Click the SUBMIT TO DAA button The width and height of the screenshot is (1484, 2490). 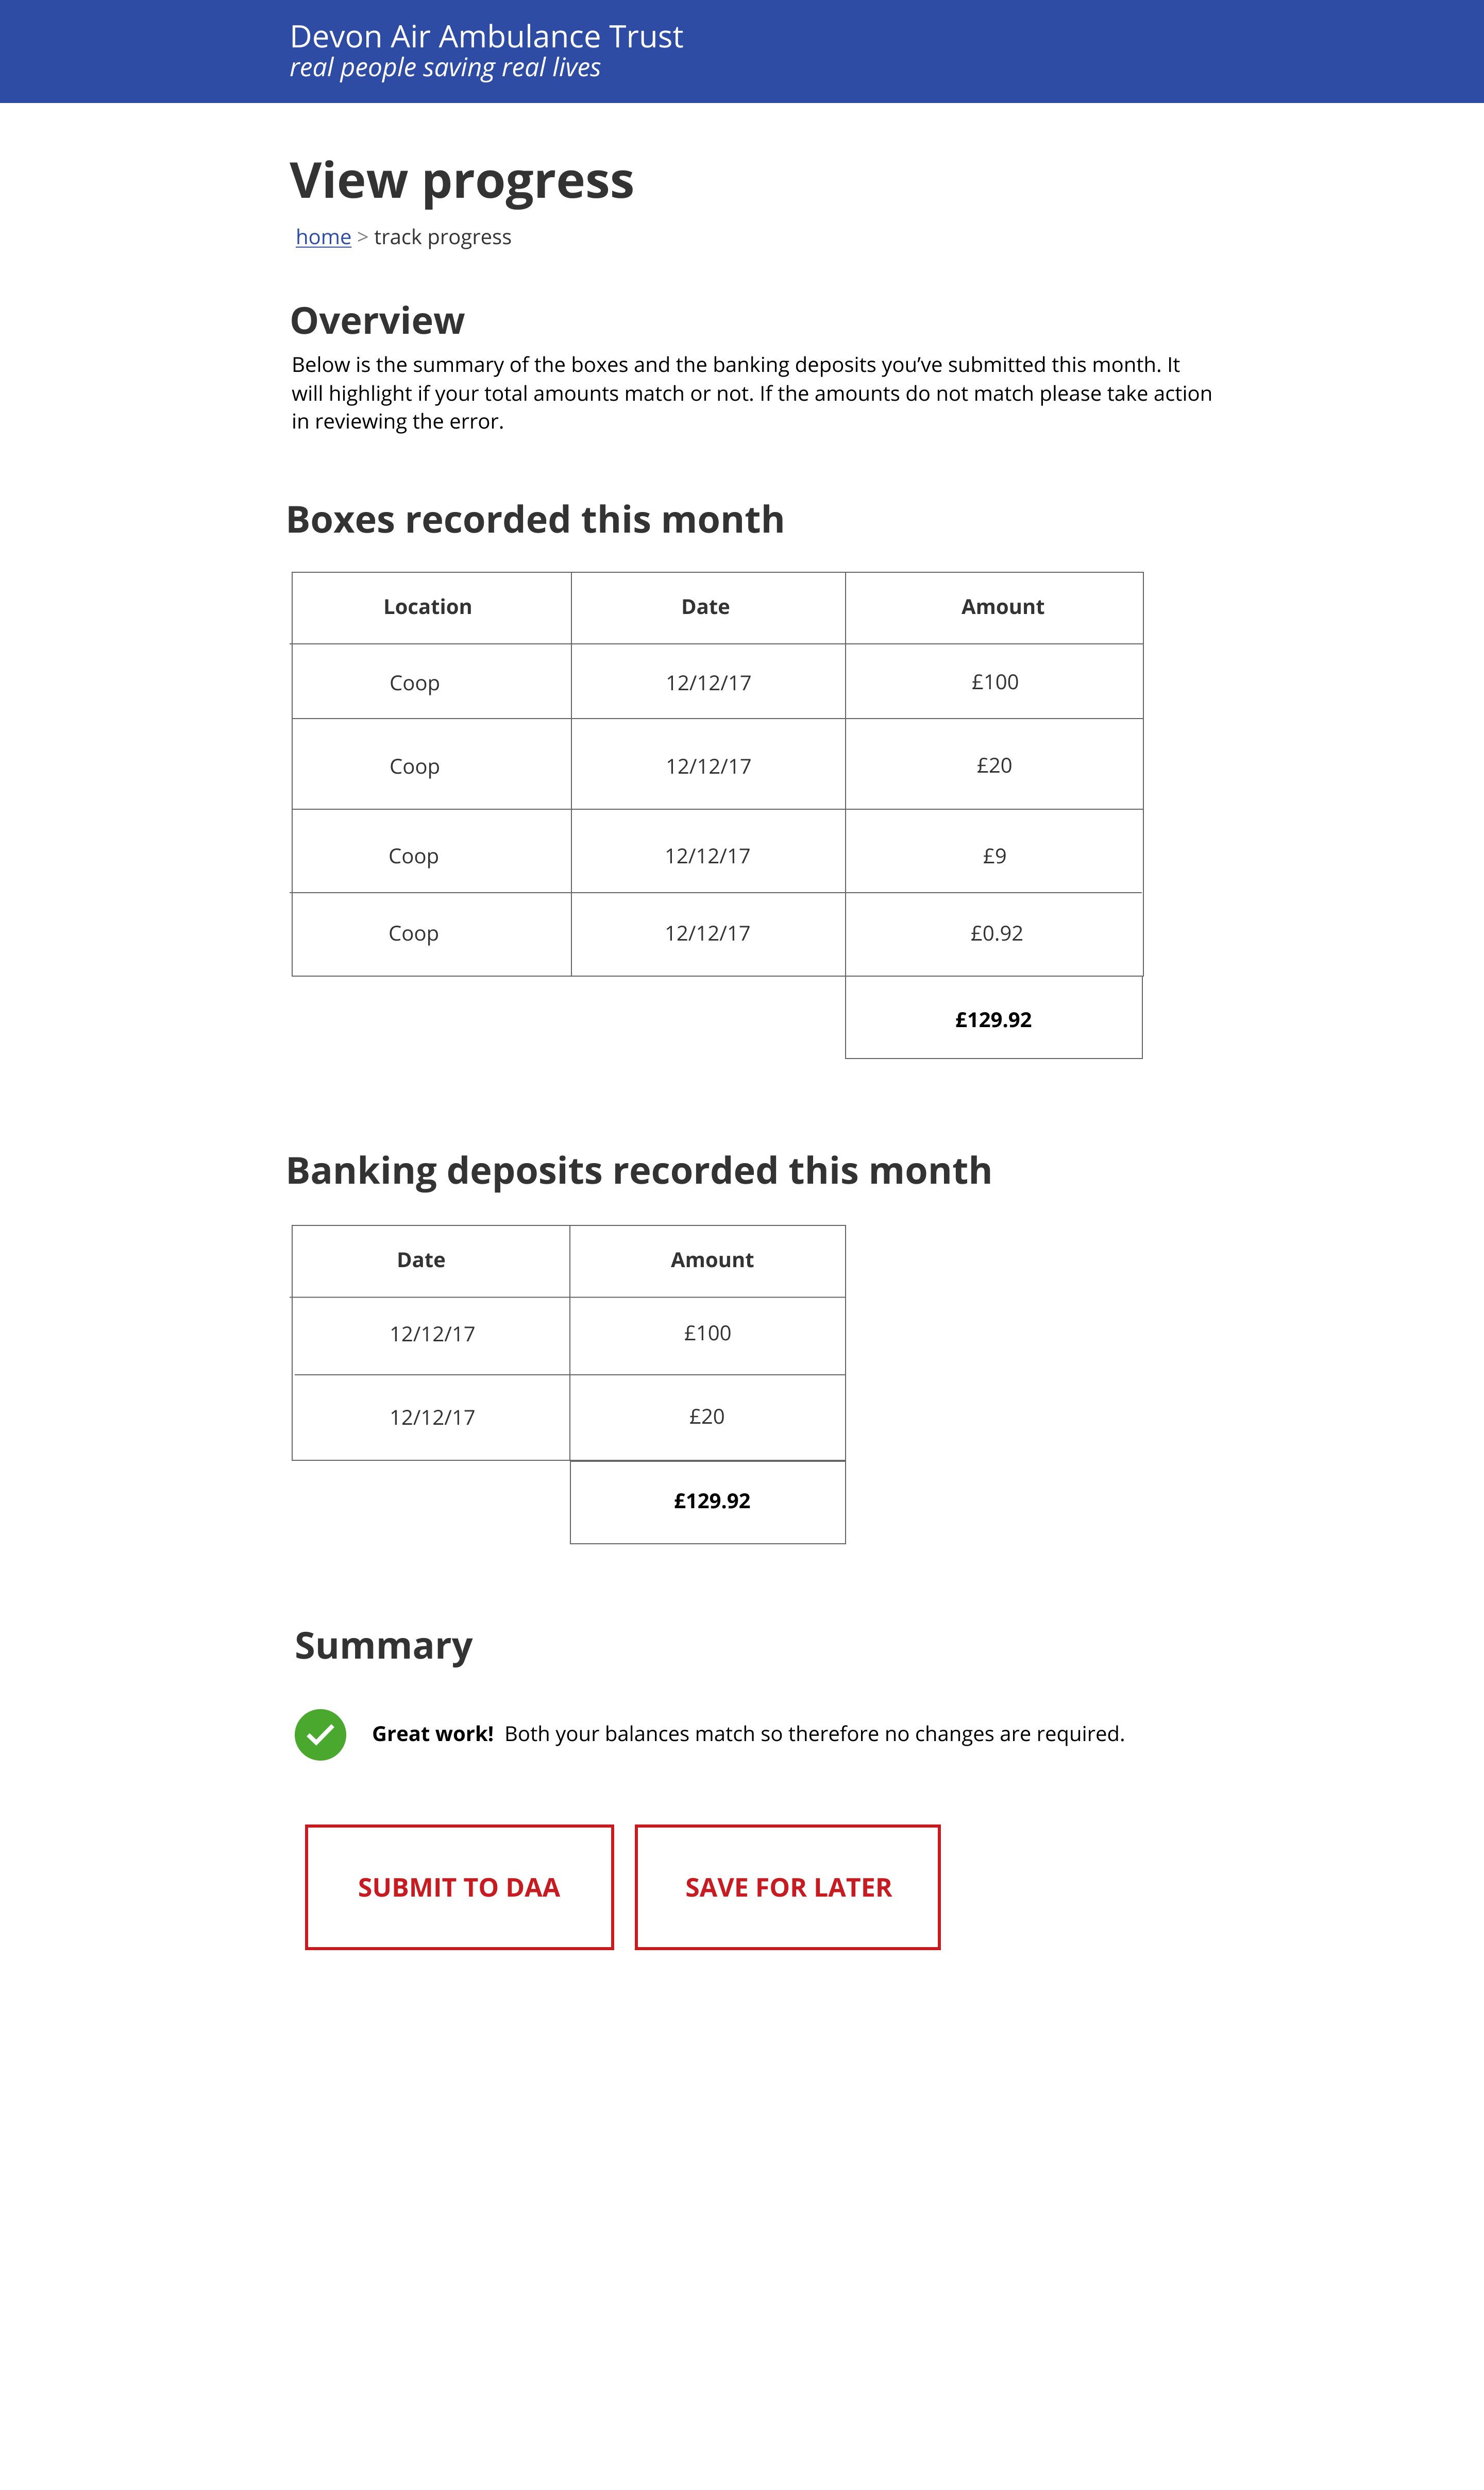(x=459, y=1887)
